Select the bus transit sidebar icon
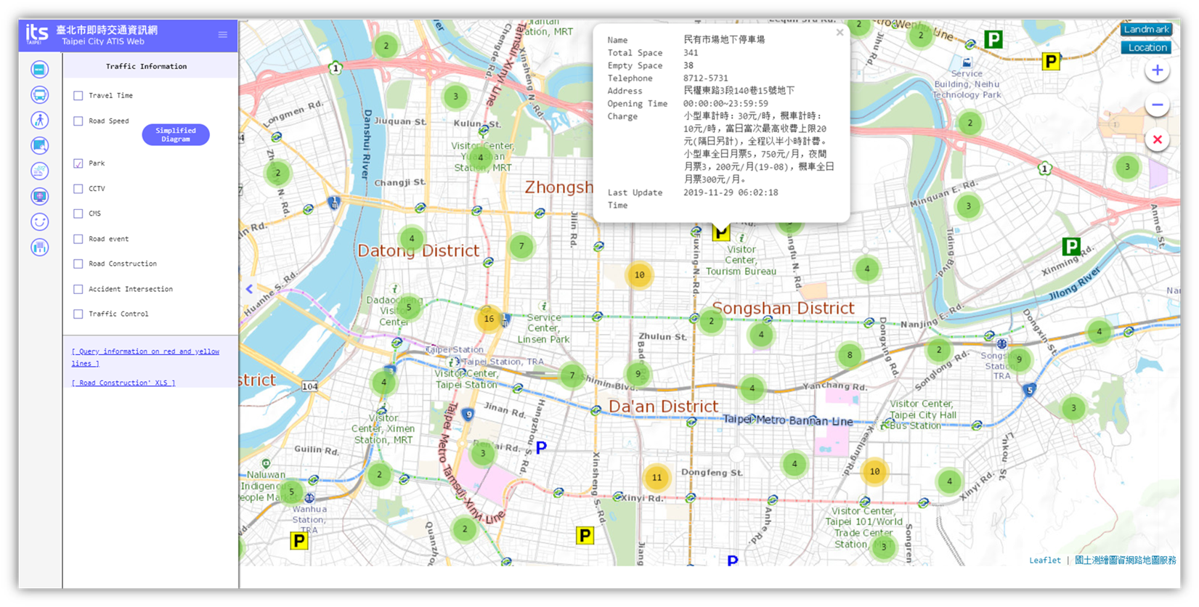The width and height of the screenshot is (1199, 607). tap(40, 95)
